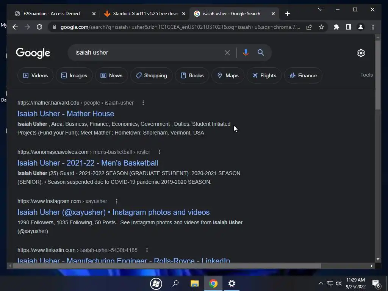
Task: Open the taskbar clock and date
Action: [355, 283]
